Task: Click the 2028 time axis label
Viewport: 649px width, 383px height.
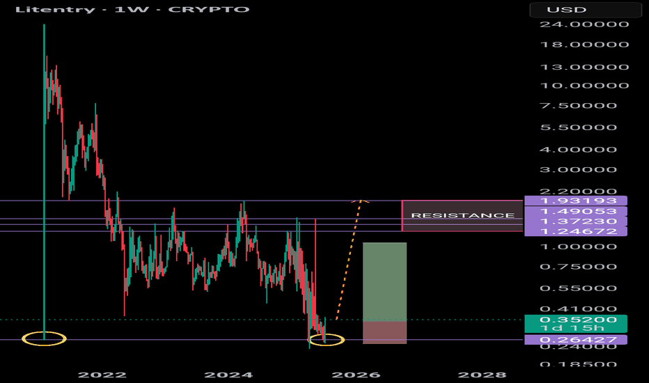Action: tap(482, 375)
